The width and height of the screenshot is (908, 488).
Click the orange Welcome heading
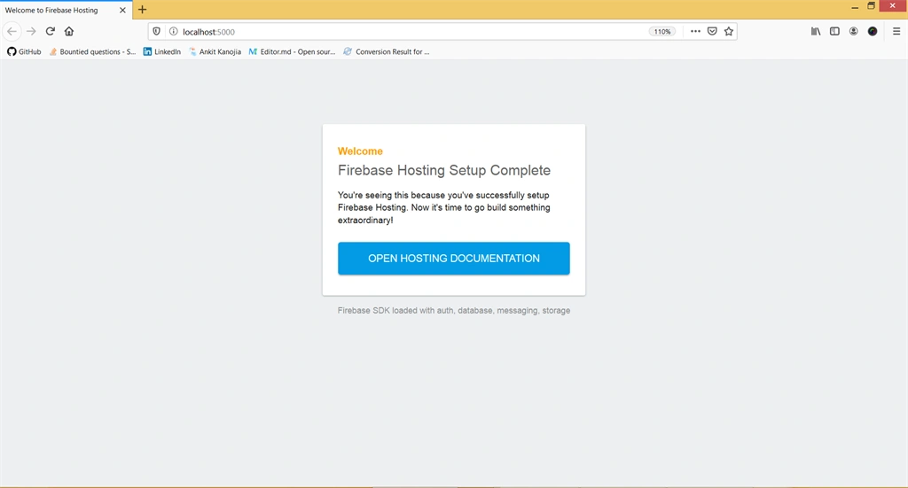(360, 151)
